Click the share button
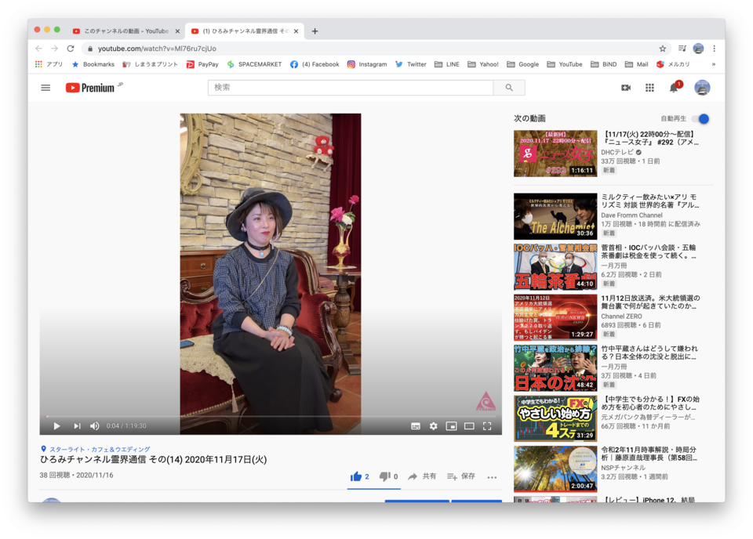 coord(422,476)
